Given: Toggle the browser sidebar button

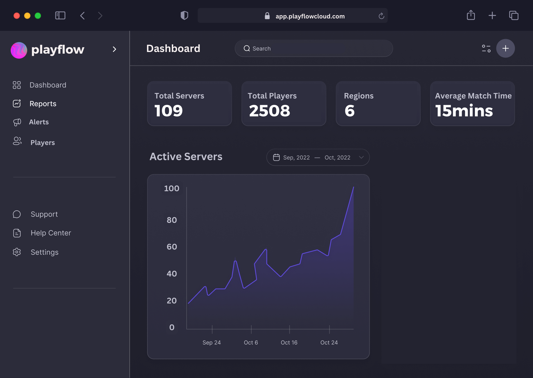Looking at the screenshot, I should click(x=60, y=15).
